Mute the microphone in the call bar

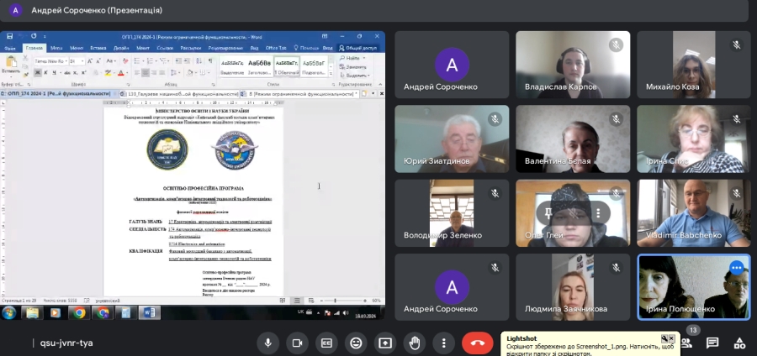coord(267,343)
